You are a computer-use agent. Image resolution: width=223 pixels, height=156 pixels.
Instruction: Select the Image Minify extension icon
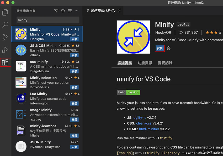21,114
